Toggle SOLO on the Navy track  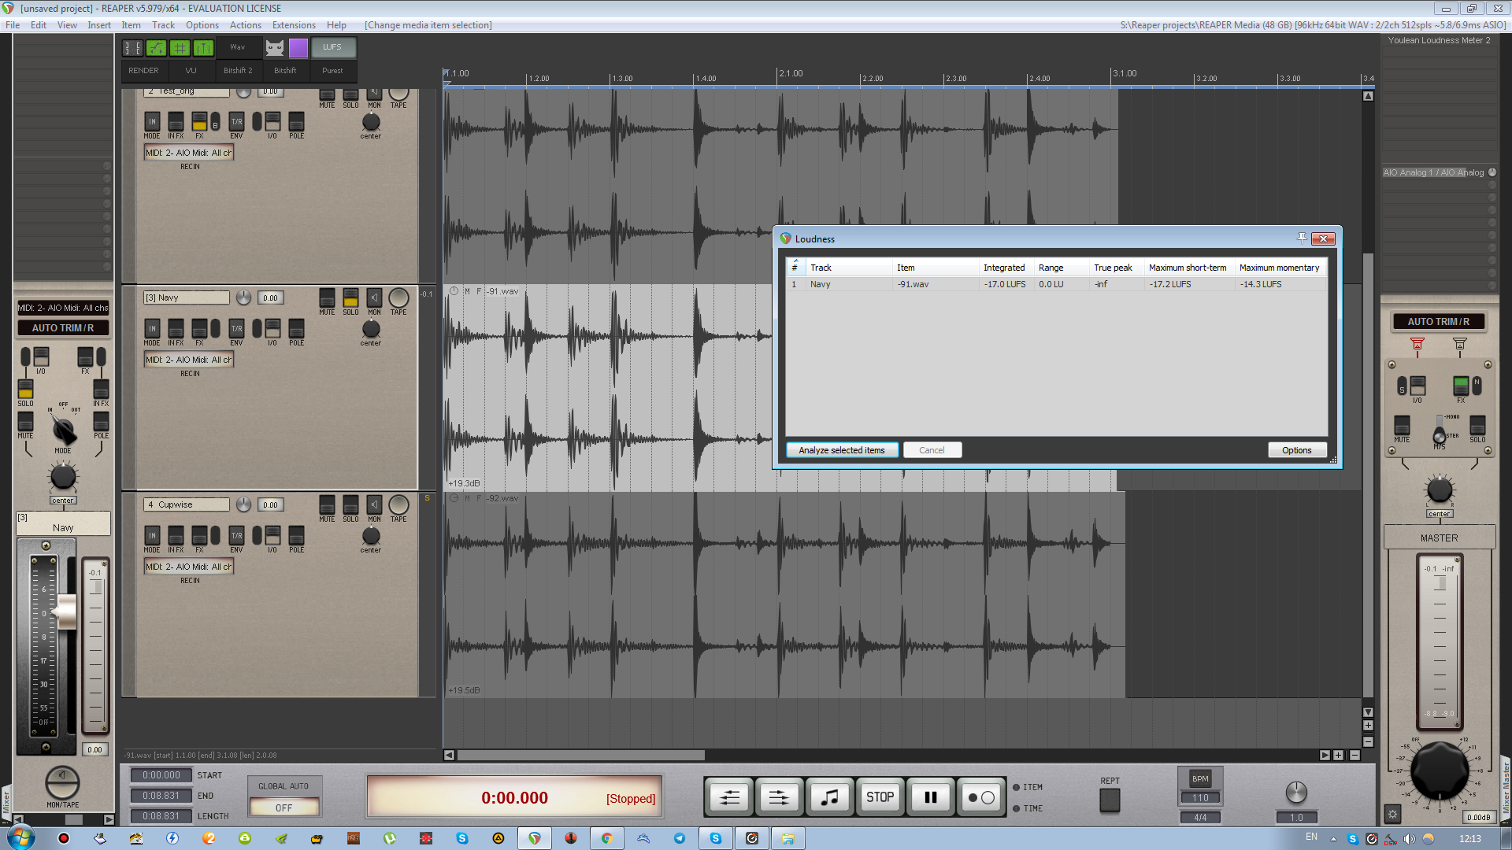click(350, 300)
